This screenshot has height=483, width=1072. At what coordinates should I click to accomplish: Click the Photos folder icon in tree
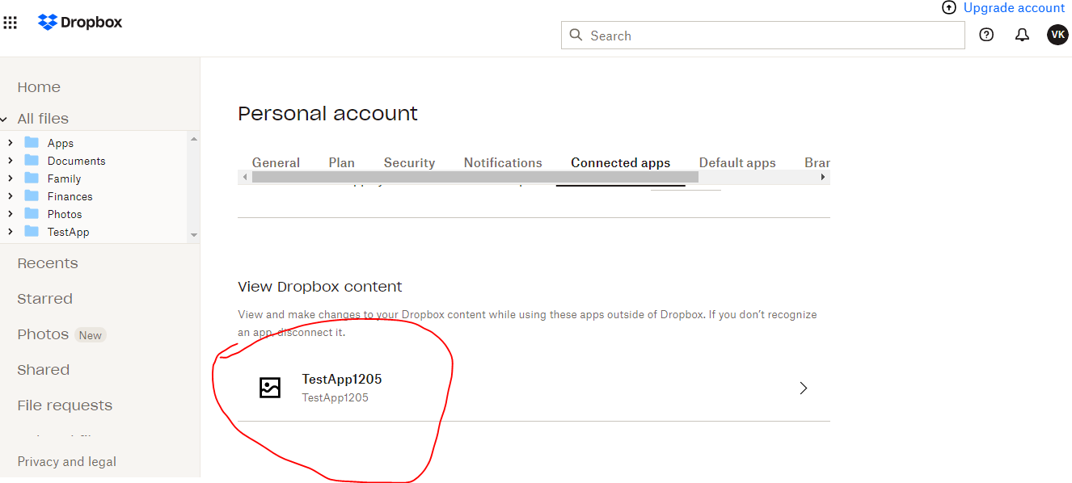tap(32, 213)
